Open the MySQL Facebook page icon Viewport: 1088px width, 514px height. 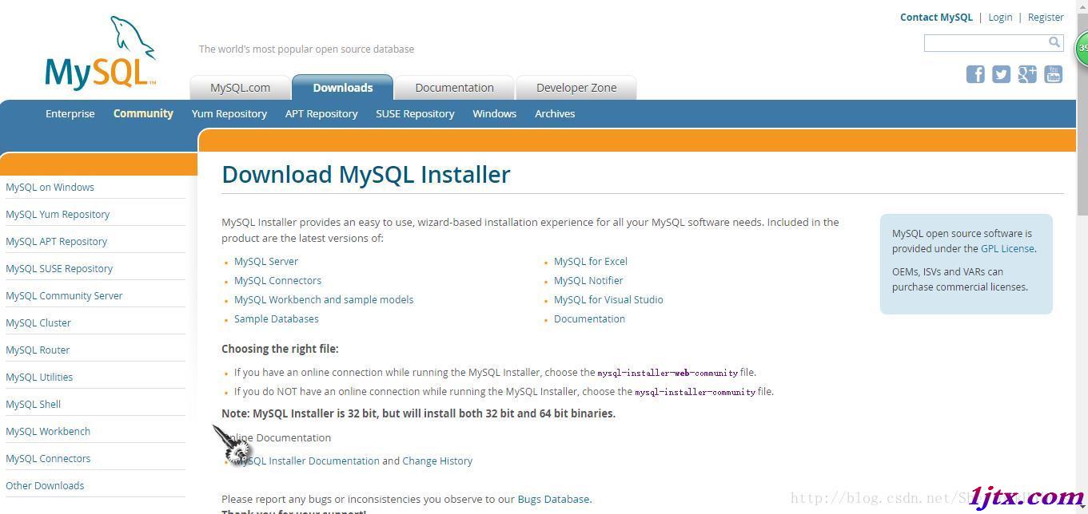[975, 74]
